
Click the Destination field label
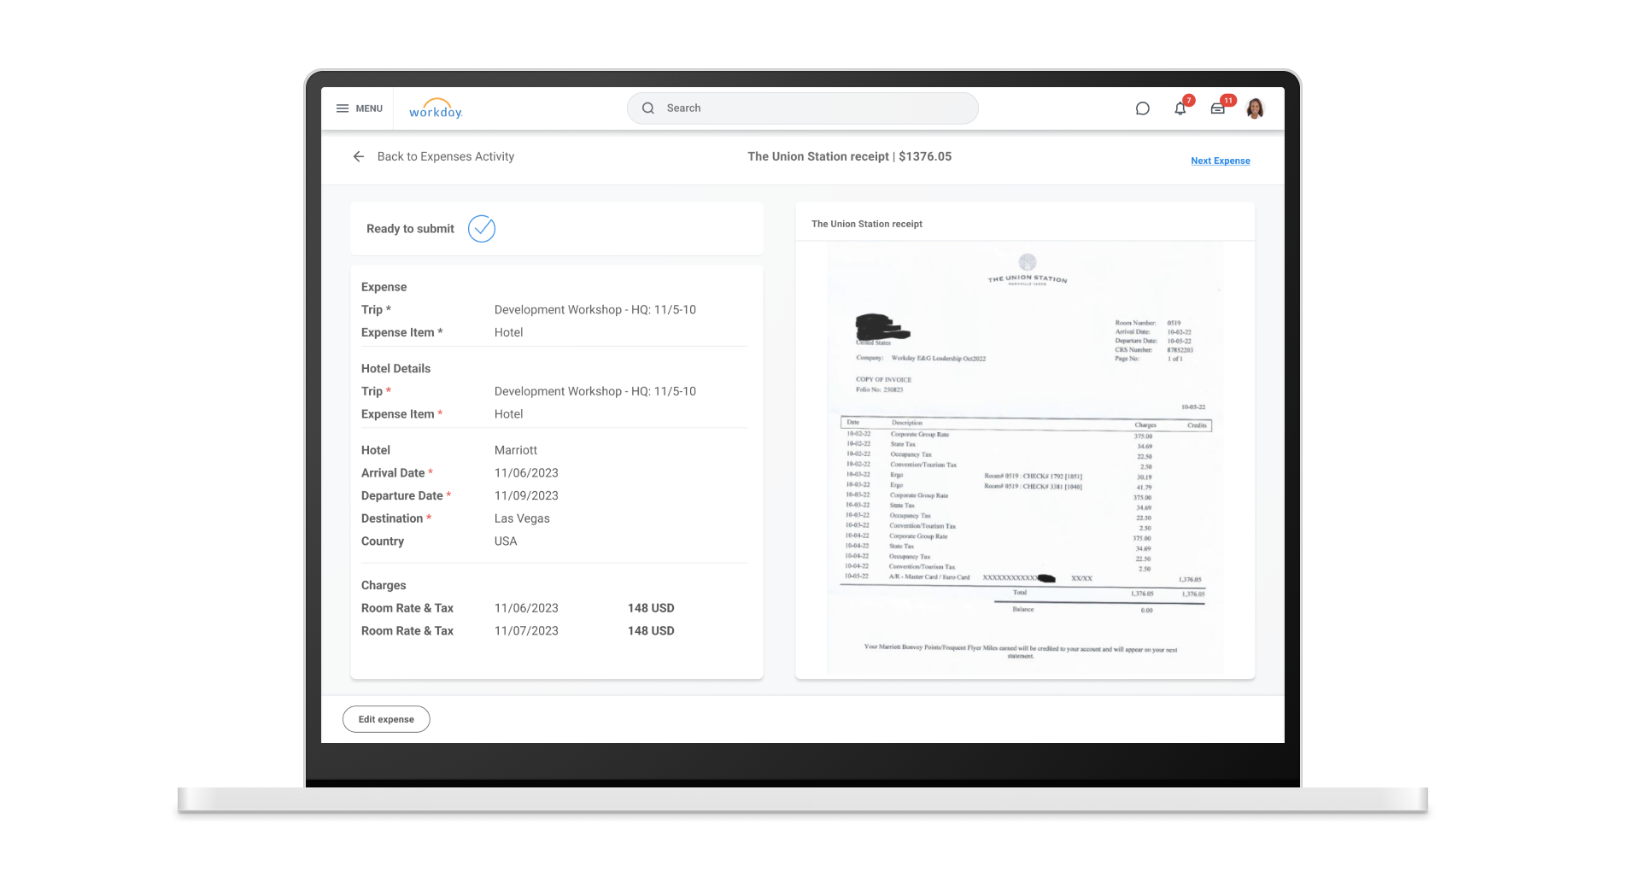click(x=392, y=518)
